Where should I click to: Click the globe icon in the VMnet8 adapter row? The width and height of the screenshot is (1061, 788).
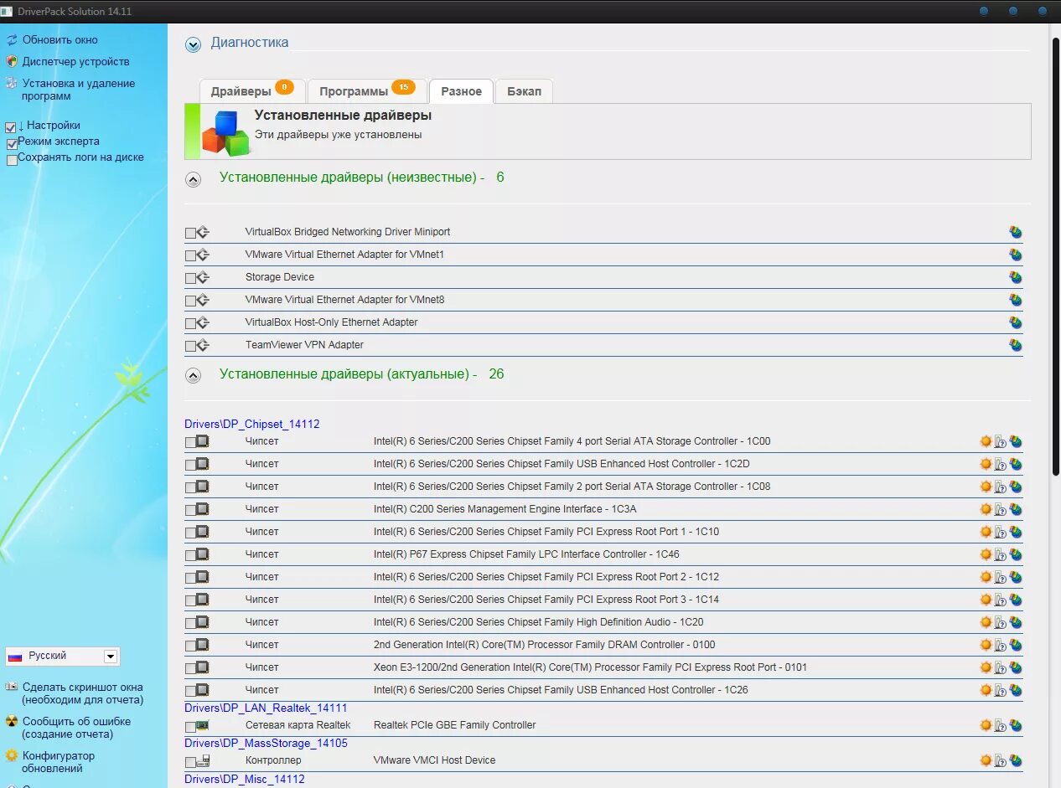[x=1016, y=300]
